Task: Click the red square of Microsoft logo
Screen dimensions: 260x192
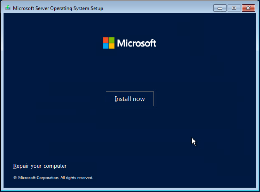Action: (106, 40)
